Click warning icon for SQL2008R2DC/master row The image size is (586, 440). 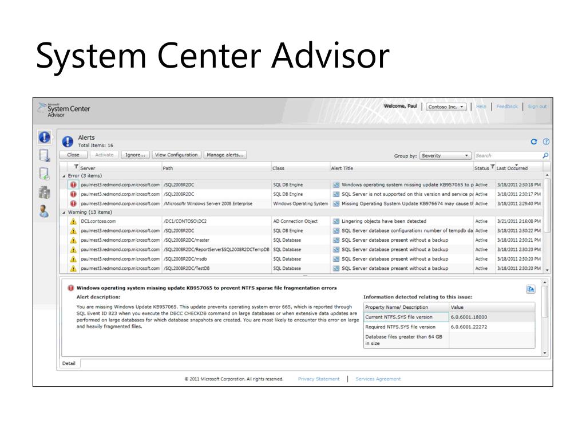(x=73, y=240)
